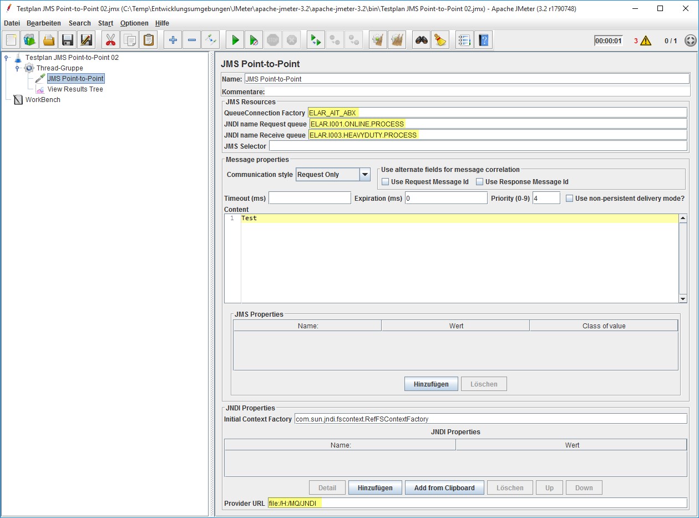Select the WorkBench tree item
Viewport: 699px width, 518px height.
coord(43,100)
